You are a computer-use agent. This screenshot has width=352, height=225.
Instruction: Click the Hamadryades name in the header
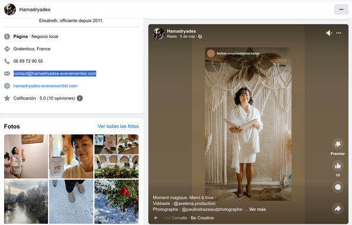pyautogui.click(x=35, y=9)
